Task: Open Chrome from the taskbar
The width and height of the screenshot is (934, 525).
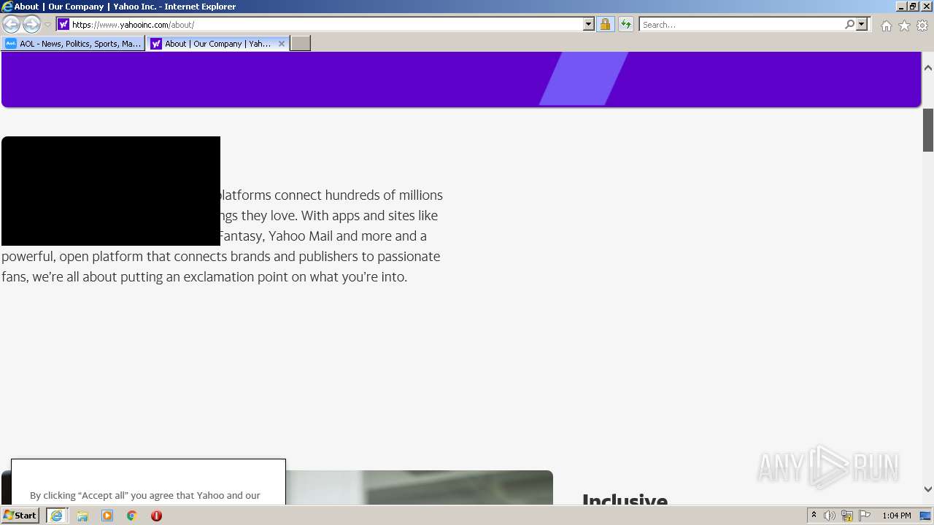Action: click(131, 516)
